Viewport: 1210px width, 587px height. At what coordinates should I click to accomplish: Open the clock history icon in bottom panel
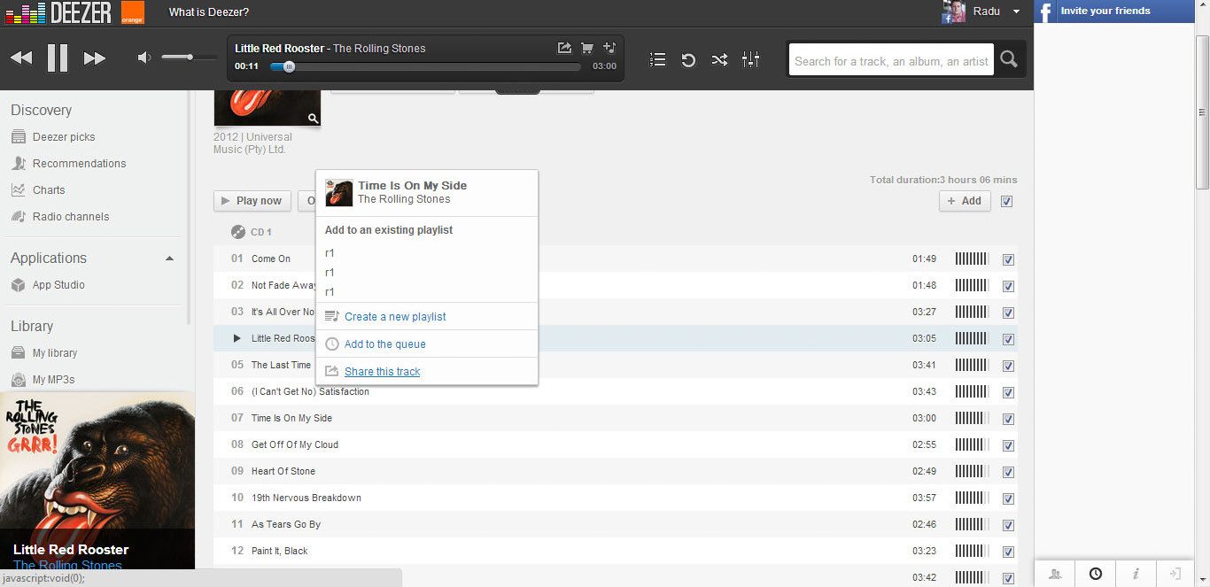(x=1096, y=574)
